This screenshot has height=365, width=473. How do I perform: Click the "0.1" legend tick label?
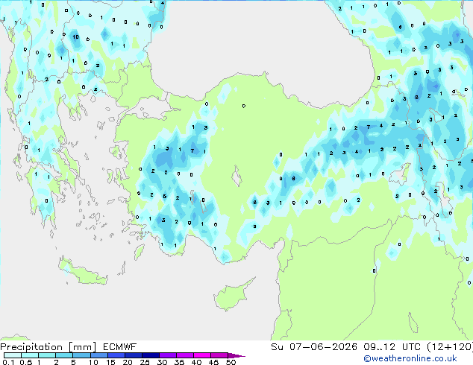click(8, 362)
